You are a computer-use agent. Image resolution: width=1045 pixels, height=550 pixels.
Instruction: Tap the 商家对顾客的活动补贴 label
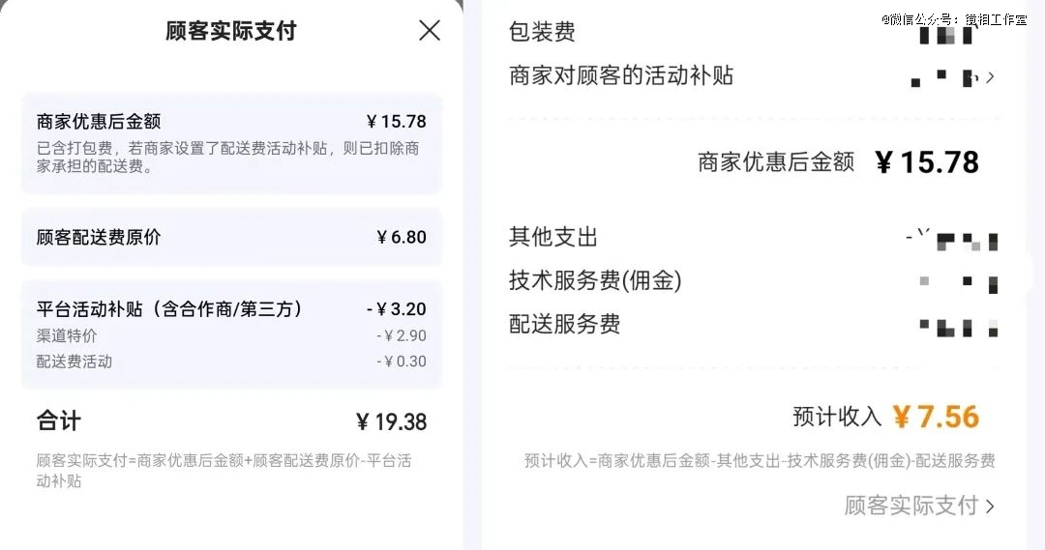click(621, 75)
